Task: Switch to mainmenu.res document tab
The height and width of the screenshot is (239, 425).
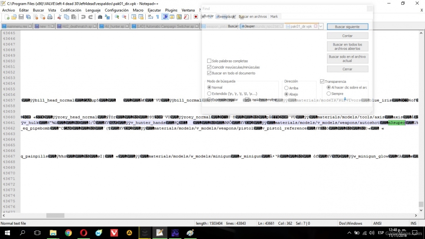Action: tap(17, 26)
